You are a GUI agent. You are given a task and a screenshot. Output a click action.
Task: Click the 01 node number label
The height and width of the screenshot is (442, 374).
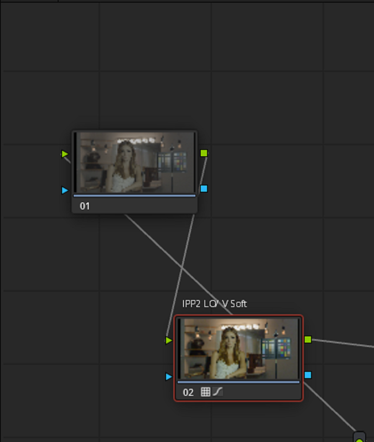tap(85, 206)
